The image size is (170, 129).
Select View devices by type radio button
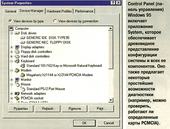(10, 21)
